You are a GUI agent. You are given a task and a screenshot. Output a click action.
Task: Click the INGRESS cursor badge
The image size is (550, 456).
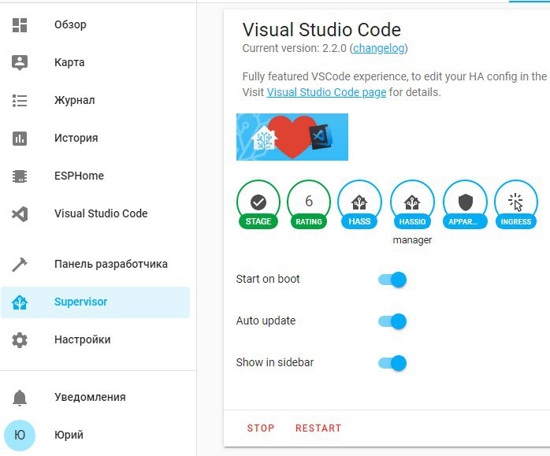[515, 205]
